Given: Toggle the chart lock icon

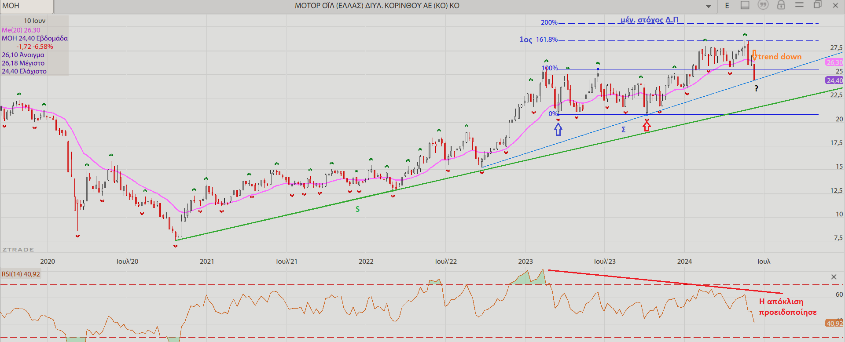Looking at the screenshot, I should point(781,5).
